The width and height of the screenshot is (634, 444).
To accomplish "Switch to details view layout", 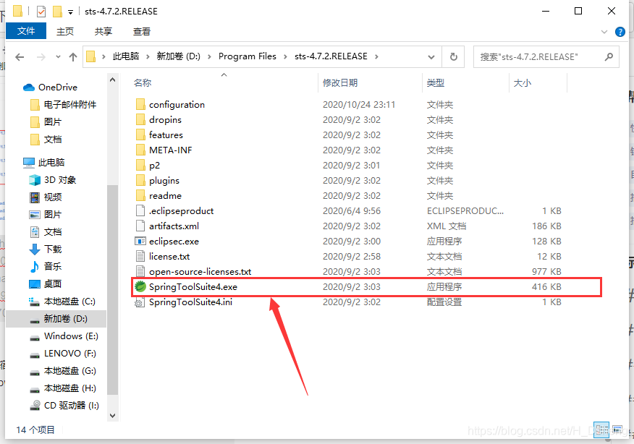I will [x=601, y=430].
